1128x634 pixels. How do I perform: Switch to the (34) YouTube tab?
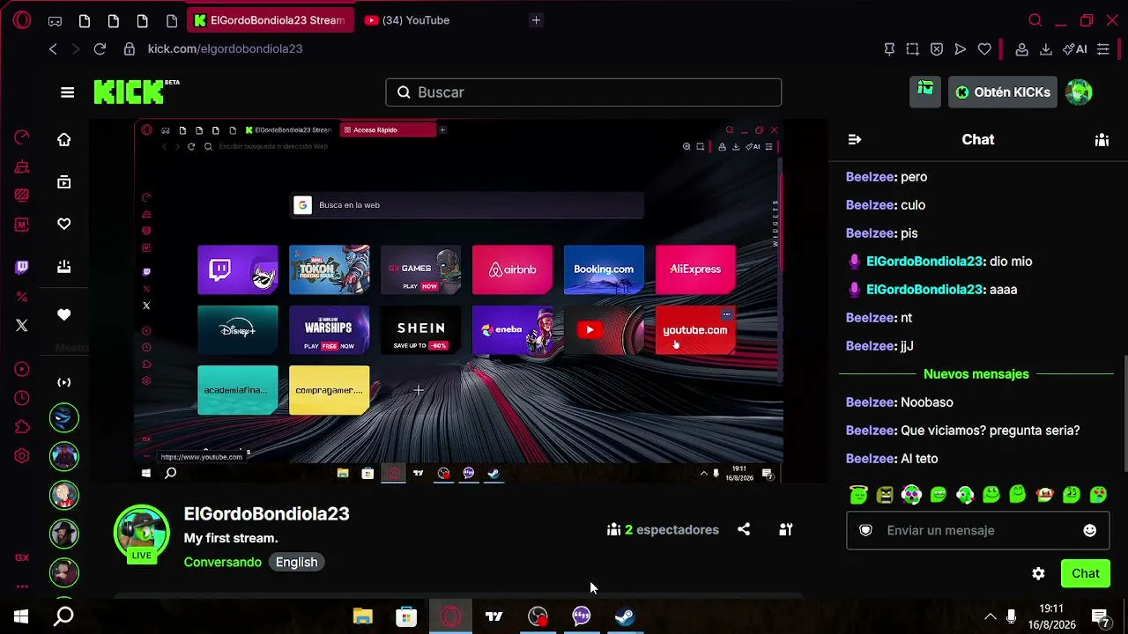tap(416, 20)
